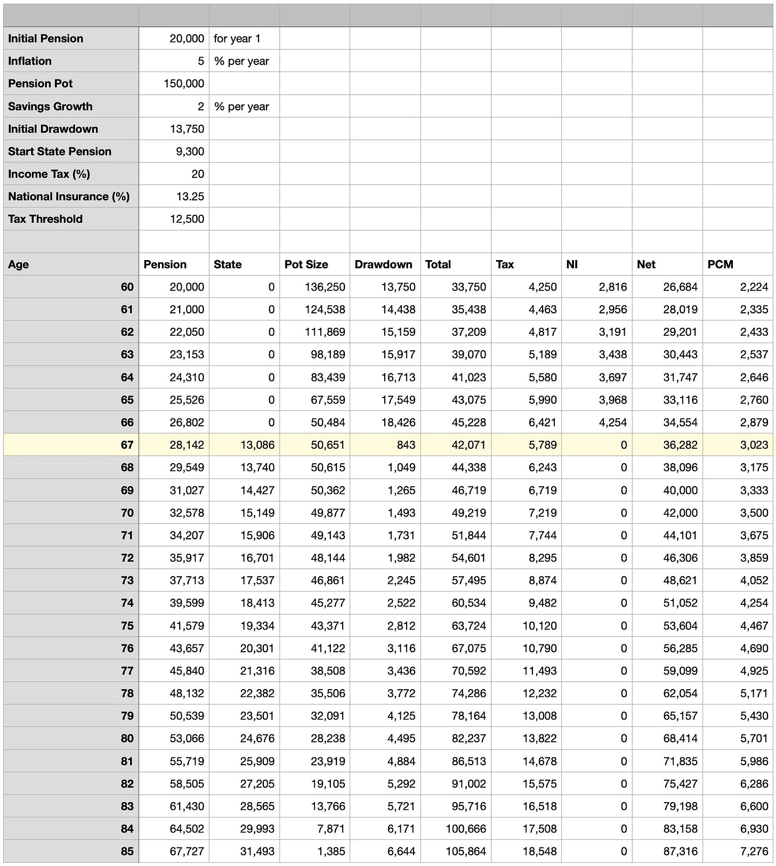The height and width of the screenshot is (866, 776).
Task: Select the Income Tax (%) label
Action: [x=71, y=174]
